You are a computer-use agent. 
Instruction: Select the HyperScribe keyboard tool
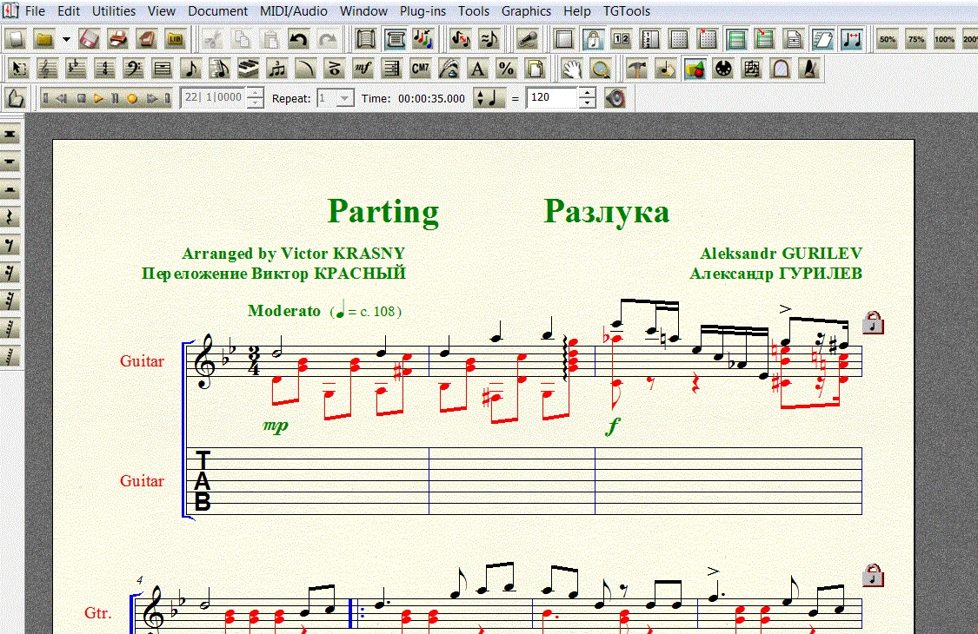pos(249,69)
